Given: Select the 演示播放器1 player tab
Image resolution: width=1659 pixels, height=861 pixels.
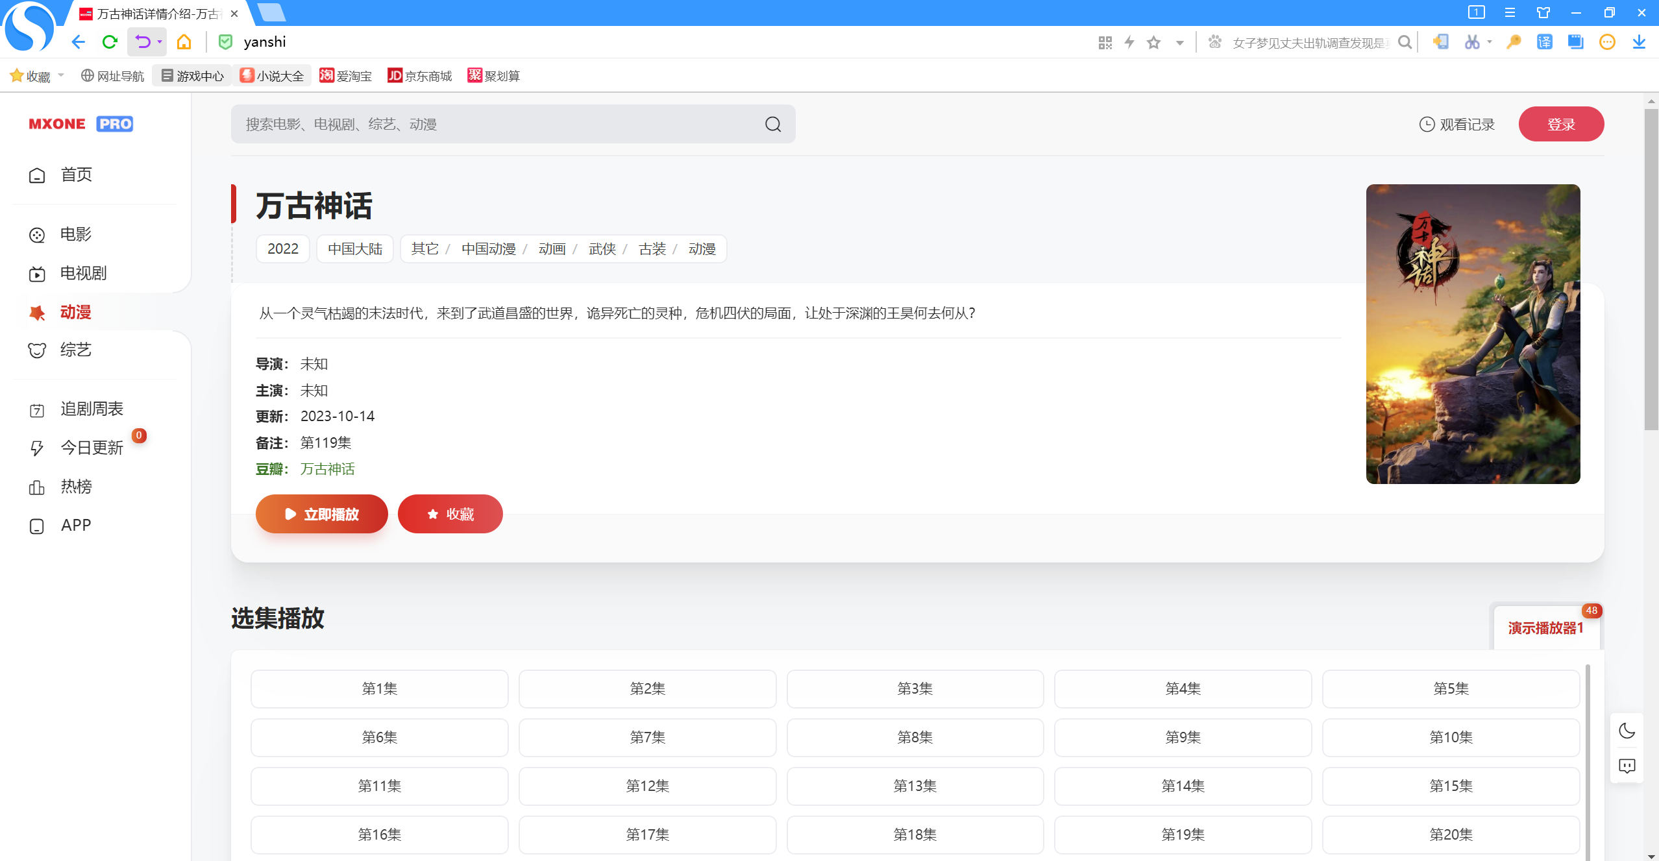Looking at the screenshot, I should click(x=1545, y=627).
